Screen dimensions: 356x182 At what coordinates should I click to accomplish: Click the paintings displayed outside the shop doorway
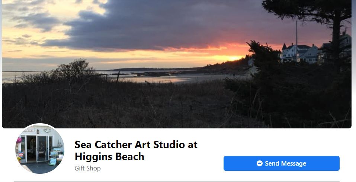[56, 157]
